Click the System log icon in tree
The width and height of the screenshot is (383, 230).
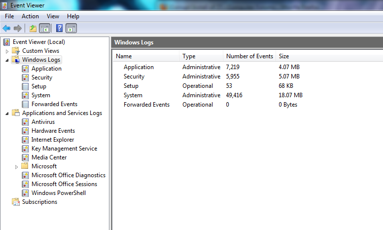(x=25, y=95)
